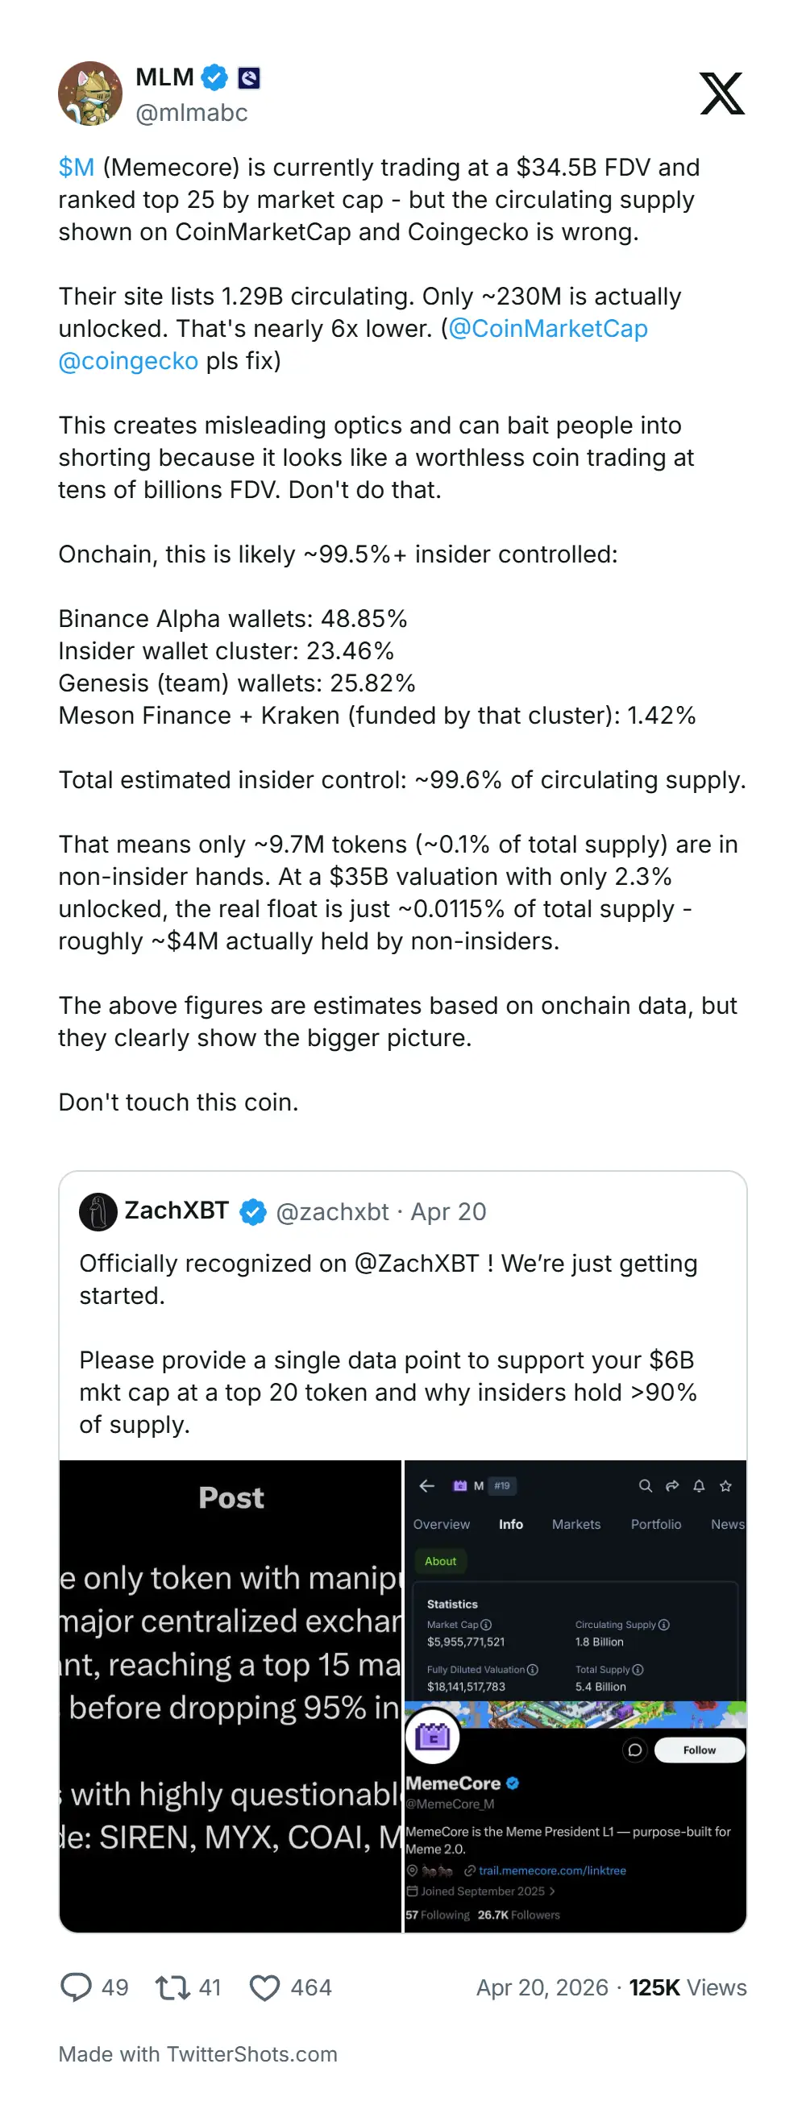Toggle the star favorite icon for M
Viewport: 806px width, 2126px height.
[x=726, y=1485]
